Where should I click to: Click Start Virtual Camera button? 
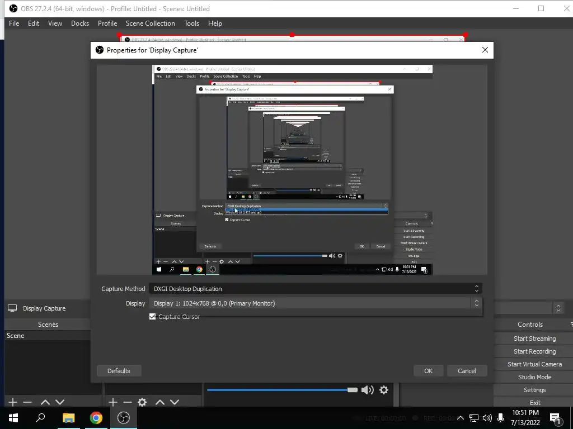(534, 364)
